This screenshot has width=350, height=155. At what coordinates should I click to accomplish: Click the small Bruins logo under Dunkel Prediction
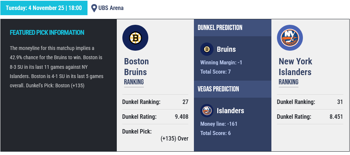(207, 49)
